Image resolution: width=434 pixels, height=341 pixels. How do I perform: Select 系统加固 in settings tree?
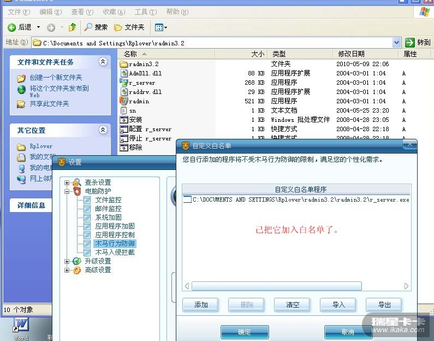tap(108, 217)
